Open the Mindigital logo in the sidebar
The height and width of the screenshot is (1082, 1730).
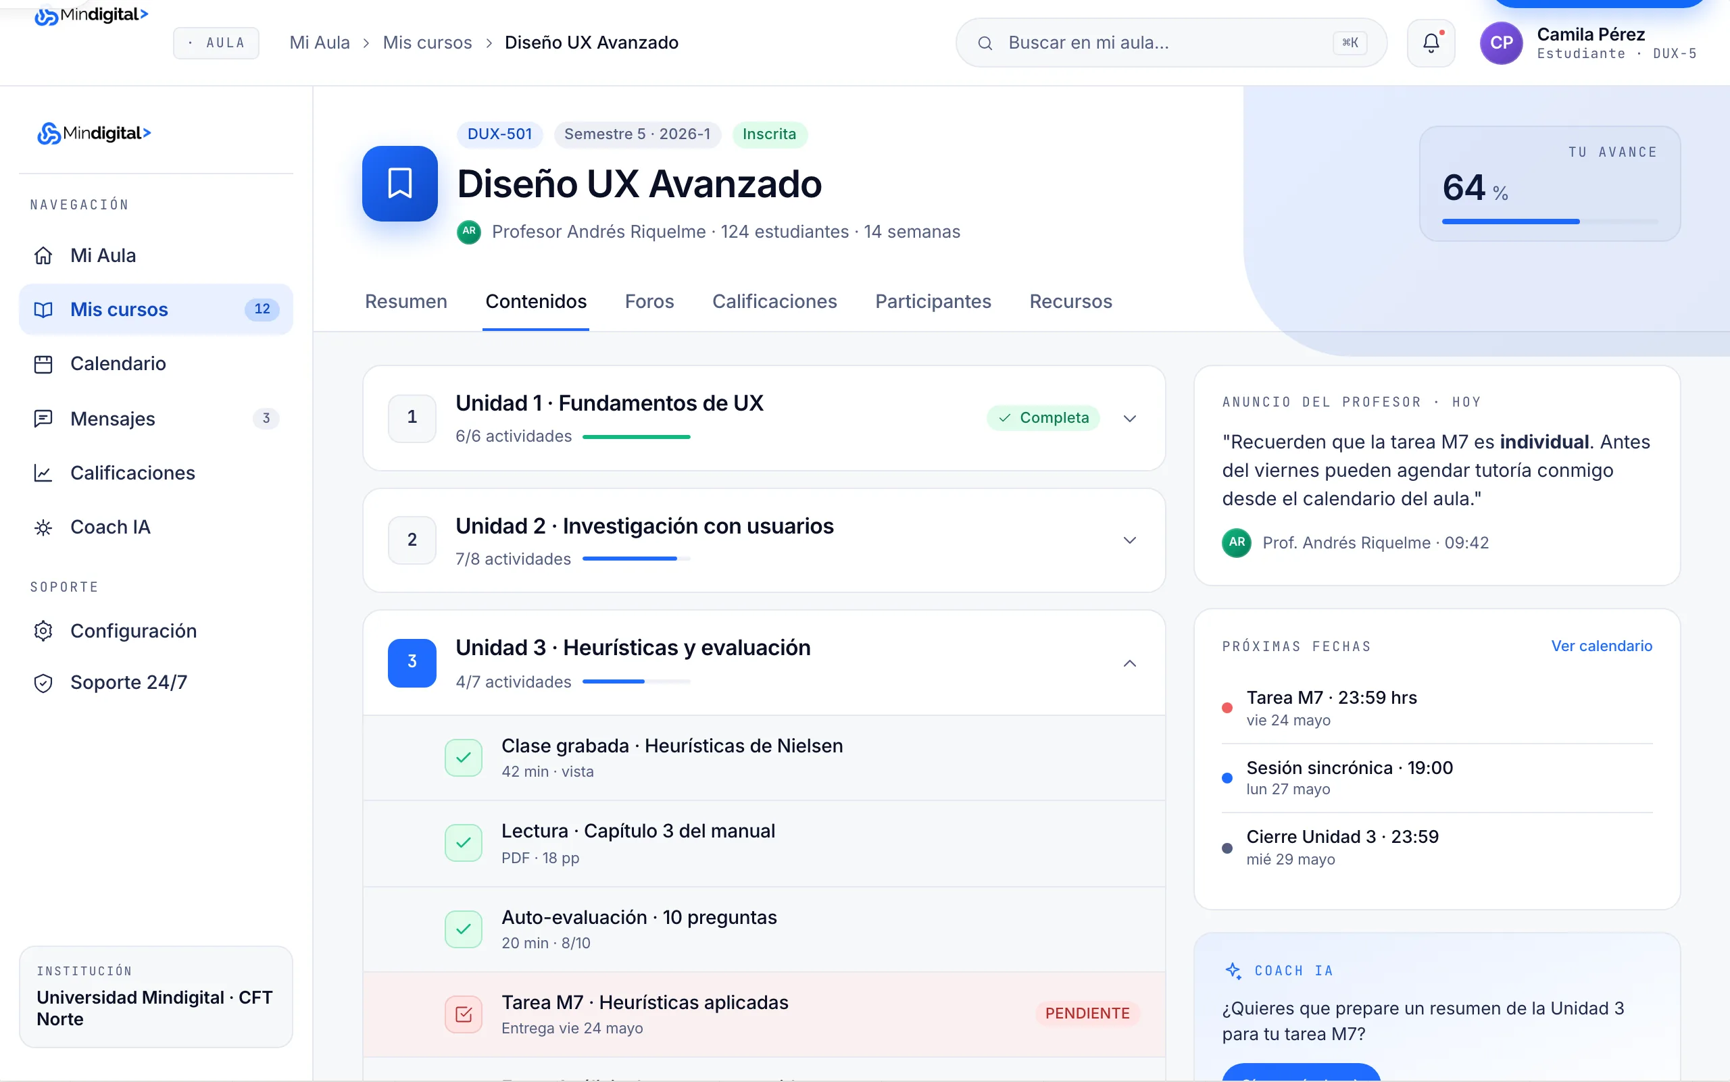[x=94, y=133]
